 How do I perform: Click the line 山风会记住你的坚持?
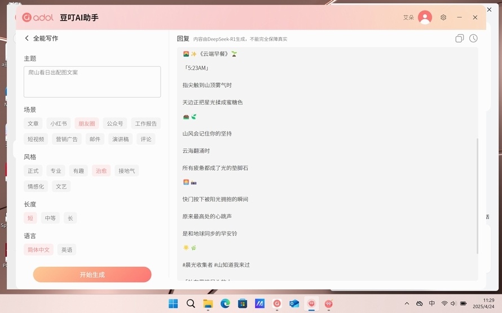tap(207, 133)
